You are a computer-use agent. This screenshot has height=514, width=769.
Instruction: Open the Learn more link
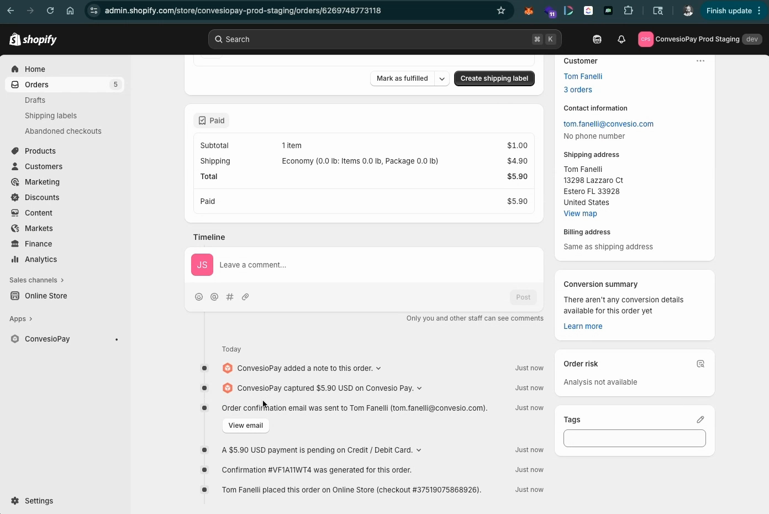click(x=583, y=326)
